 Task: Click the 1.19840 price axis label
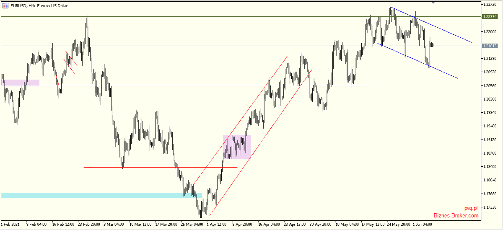(490, 113)
